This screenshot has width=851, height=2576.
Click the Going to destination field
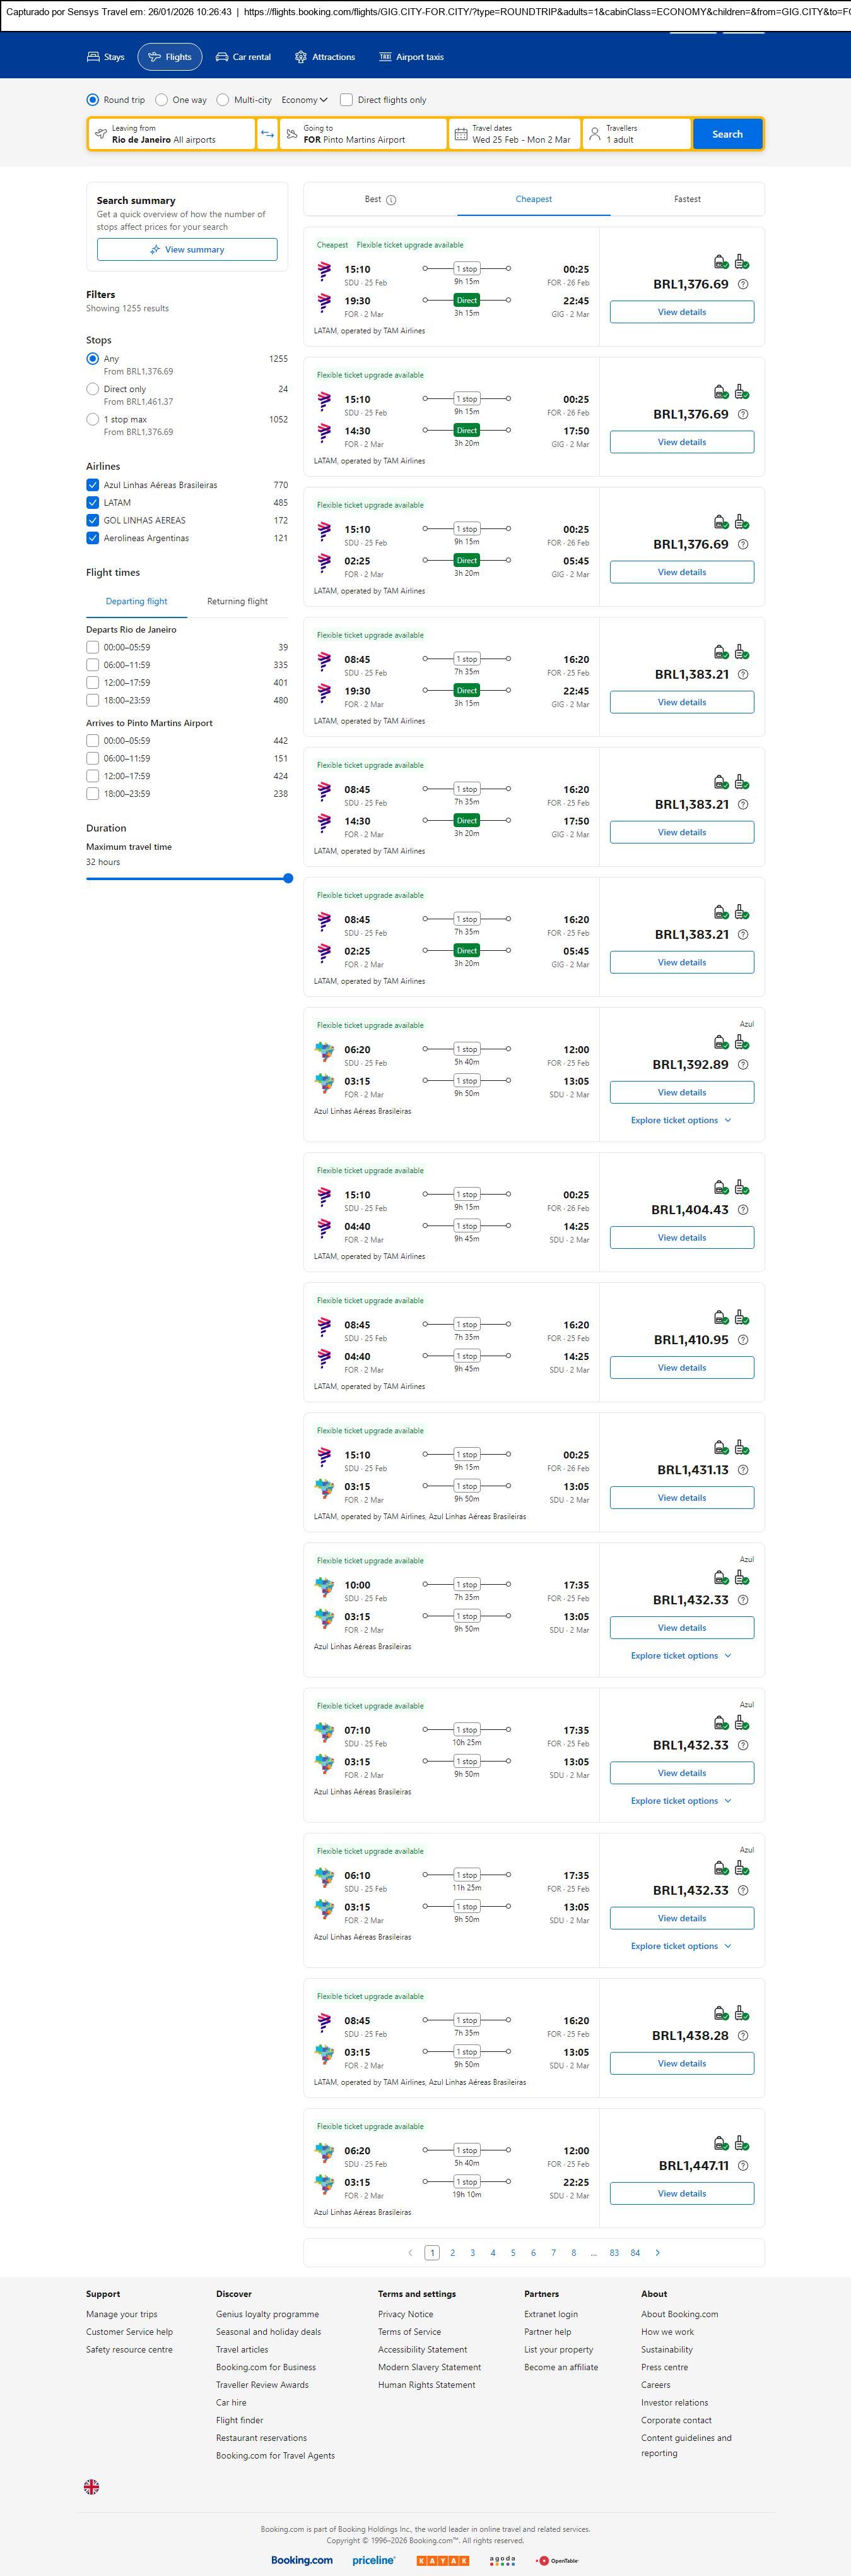[361, 134]
